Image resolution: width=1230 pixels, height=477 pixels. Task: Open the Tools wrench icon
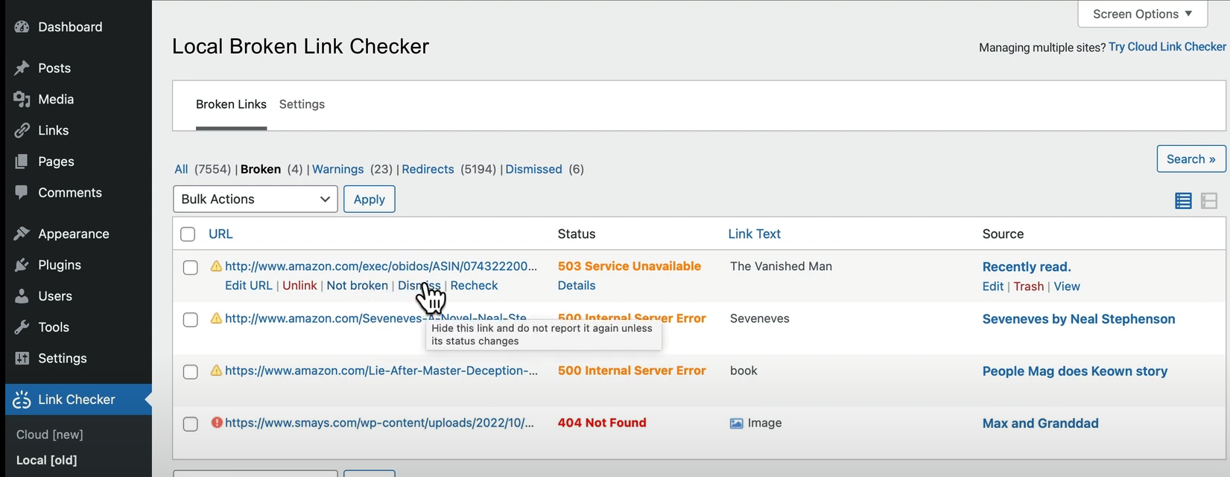22,327
